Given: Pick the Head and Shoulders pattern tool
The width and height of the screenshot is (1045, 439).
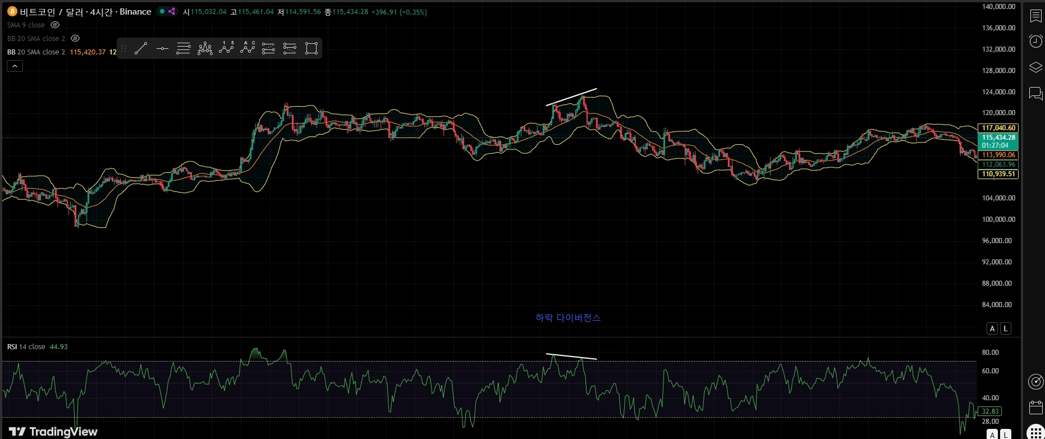Looking at the screenshot, I should tap(205, 48).
